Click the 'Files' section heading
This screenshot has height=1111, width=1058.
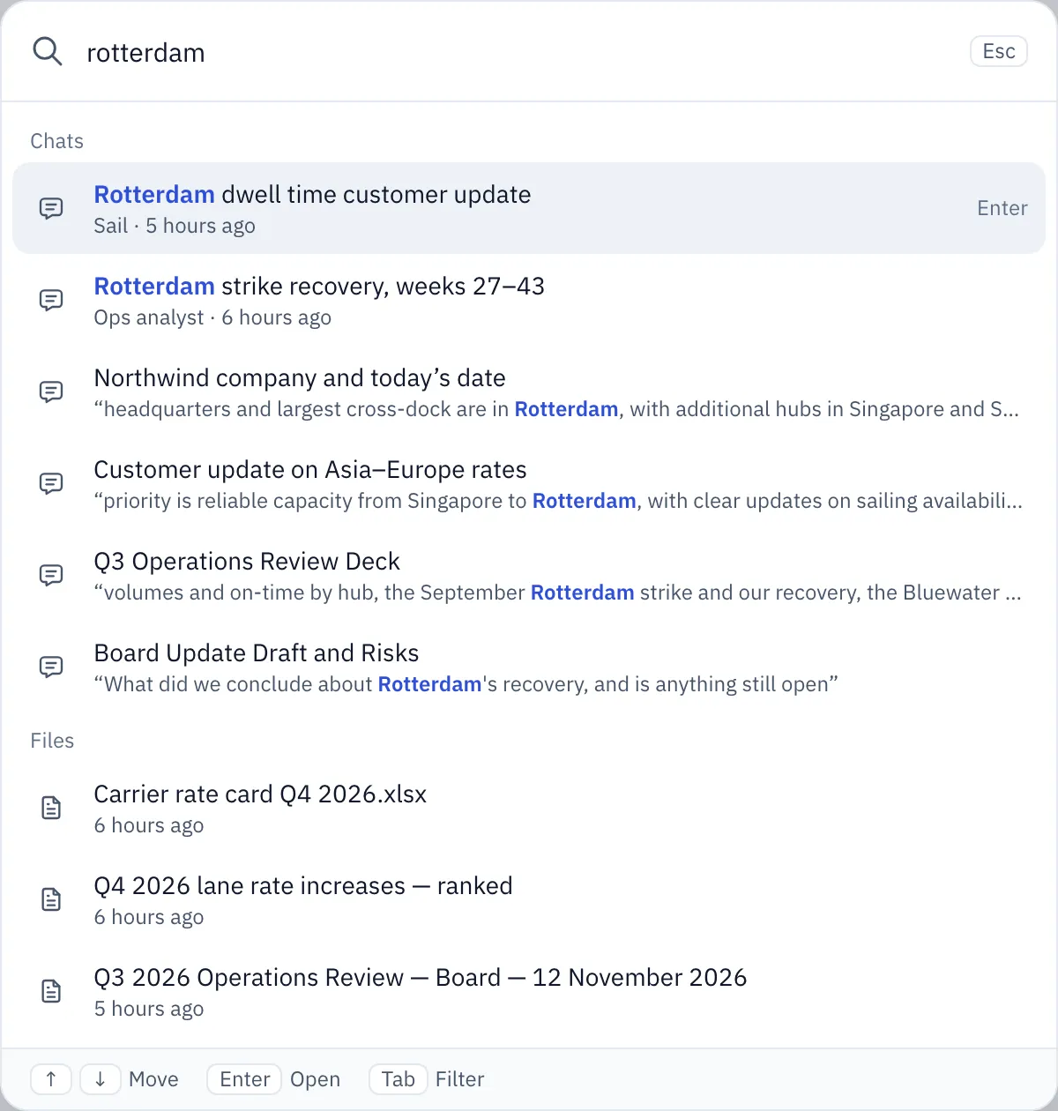click(52, 741)
